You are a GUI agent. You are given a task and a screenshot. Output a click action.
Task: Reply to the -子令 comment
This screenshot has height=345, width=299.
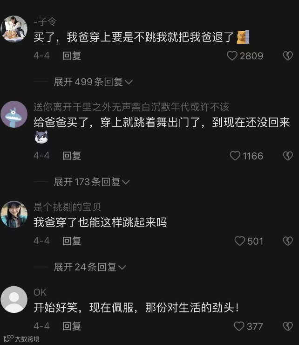[x=72, y=55]
